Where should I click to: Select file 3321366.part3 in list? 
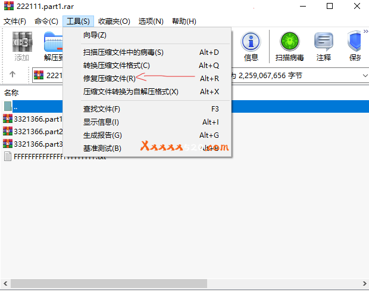pos(37,144)
